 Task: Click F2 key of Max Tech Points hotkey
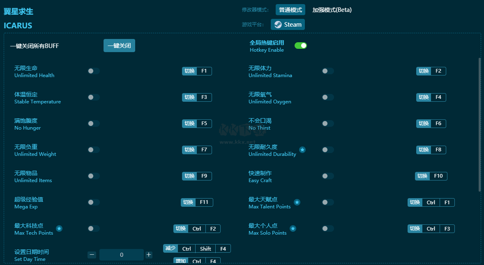click(213, 228)
